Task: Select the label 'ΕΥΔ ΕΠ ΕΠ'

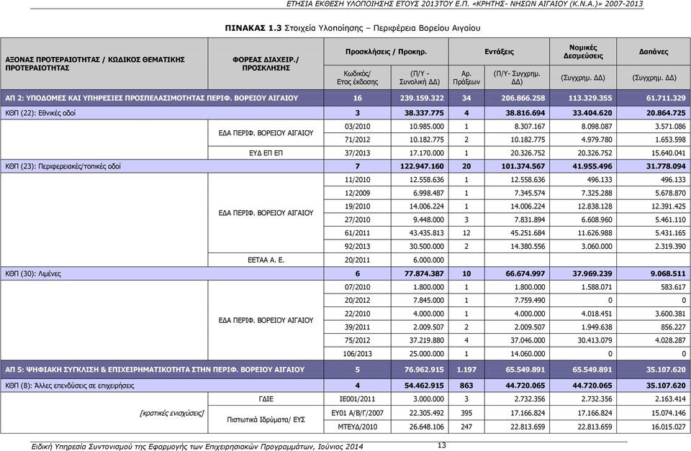Action: (266, 153)
